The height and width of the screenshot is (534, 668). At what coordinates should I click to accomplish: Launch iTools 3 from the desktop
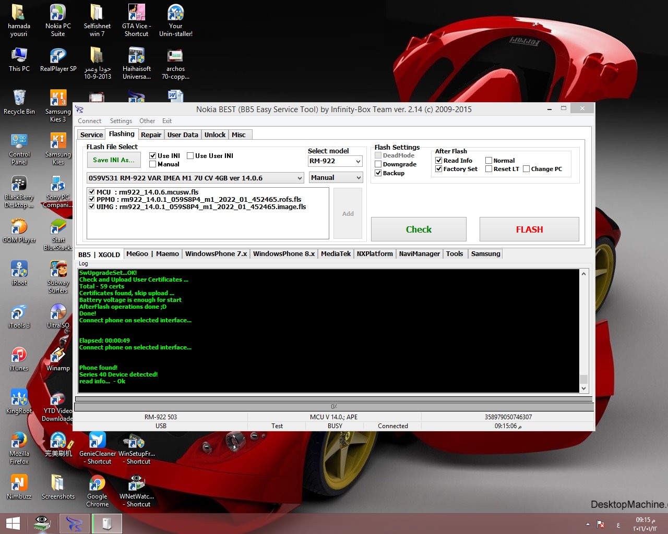(x=19, y=316)
